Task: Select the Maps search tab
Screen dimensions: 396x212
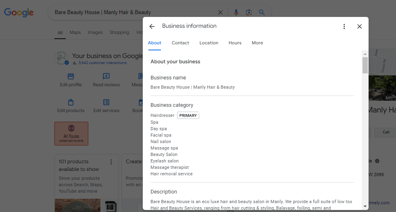Action: [75, 32]
